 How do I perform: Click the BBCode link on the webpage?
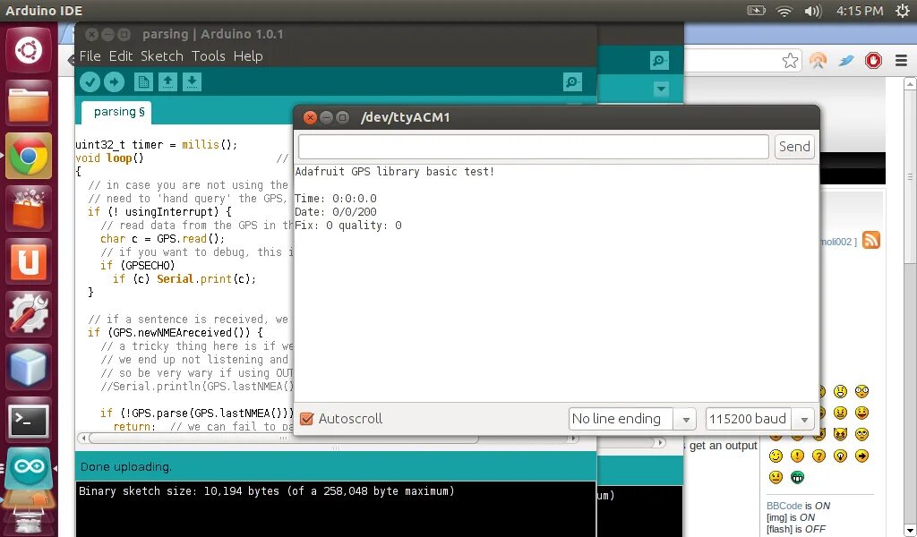pos(784,506)
